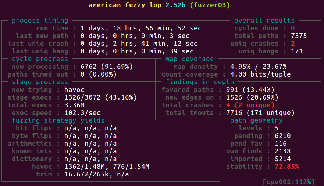Click the fuzzer name '(fuzzer03)'
324x186 pixels.
coord(210,5)
